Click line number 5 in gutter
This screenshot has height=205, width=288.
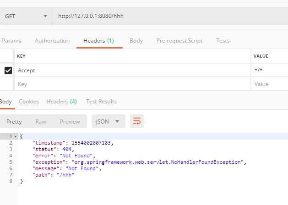(x=11, y=162)
